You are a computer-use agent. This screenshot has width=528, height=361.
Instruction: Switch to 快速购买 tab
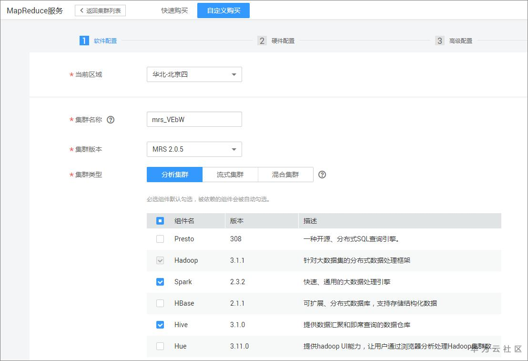(x=175, y=10)
